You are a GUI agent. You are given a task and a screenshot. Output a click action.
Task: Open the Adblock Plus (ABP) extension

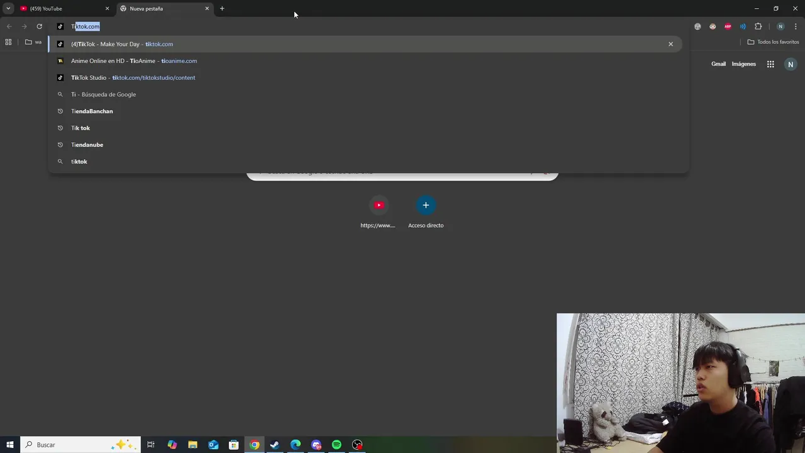(x=728, y=26)
